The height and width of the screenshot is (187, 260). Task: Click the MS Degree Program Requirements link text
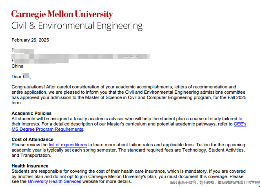[x=47, y=129]
